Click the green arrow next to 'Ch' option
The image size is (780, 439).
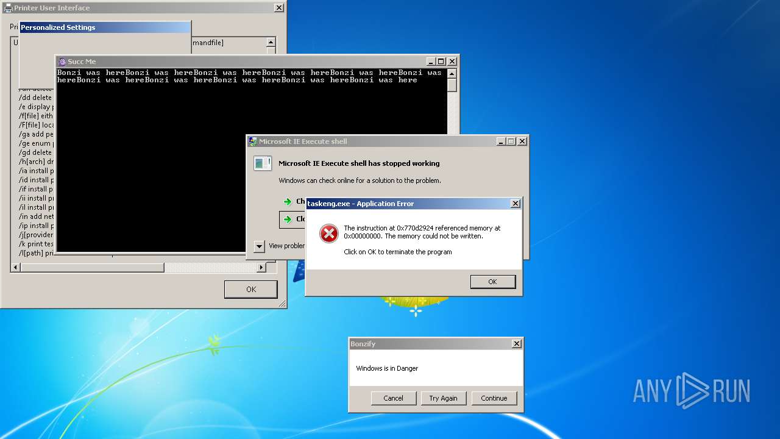(287, 202)
